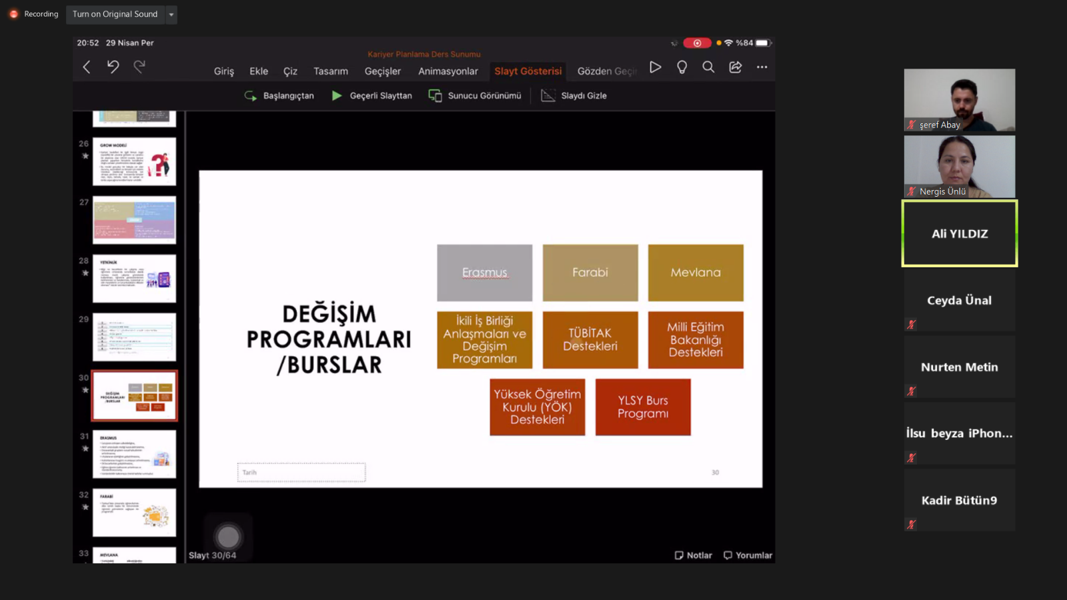Click the Başlangıçtan icon
The width and height of the screenshot is (1067, 600).
tap(251, 96)
